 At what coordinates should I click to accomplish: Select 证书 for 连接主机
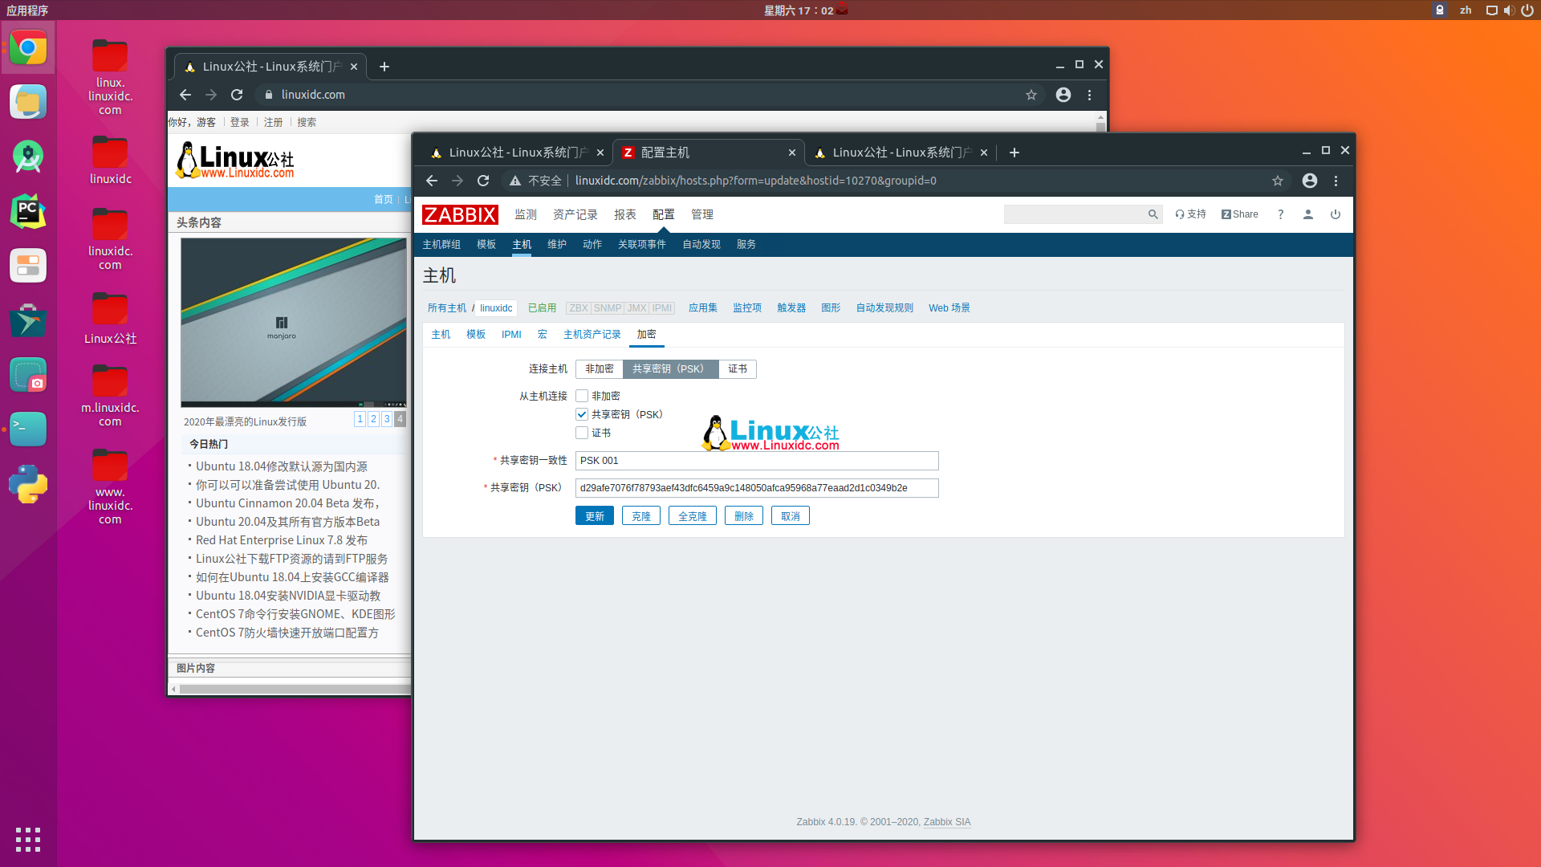tap(738, 368)
